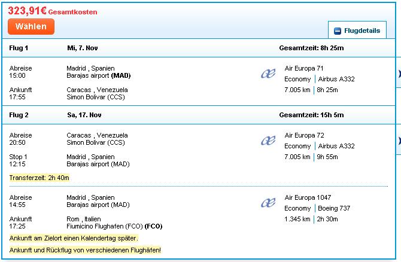Click the right-edge arrow beside Air Europa 72

(x=398, y=141)
